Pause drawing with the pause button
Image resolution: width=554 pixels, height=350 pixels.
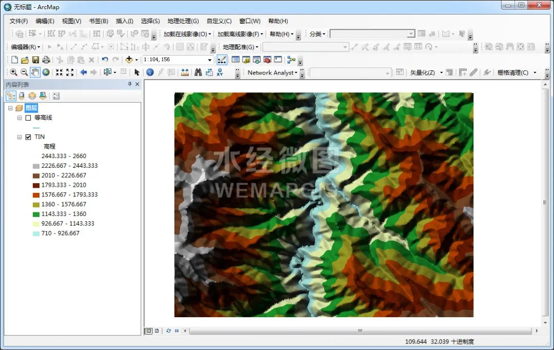[176, 331]
